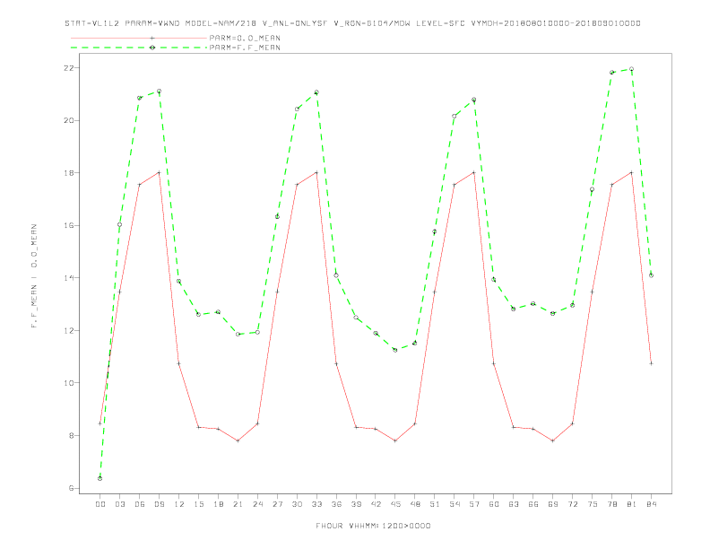Click green circle data point at hour 00
The width and height of the screenshot is (710, 549).
point(100,478)
